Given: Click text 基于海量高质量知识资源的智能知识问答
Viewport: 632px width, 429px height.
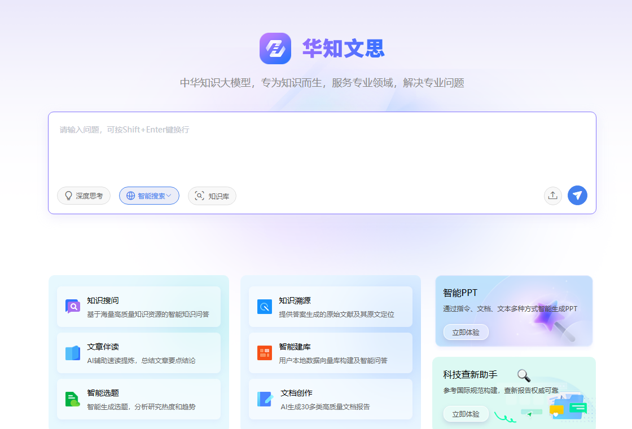Looking at the screenshot, I should tap(148, 314).
